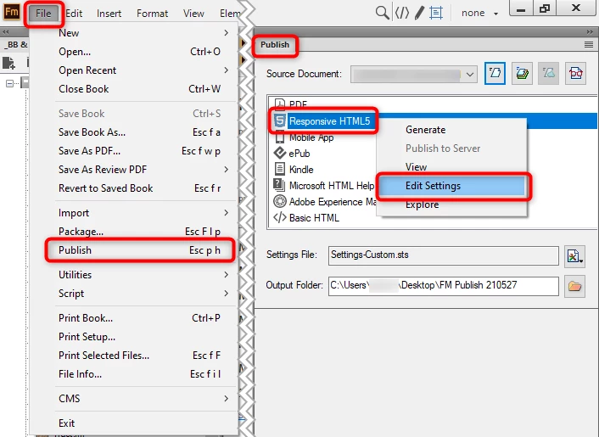
Task: Click the red PDF glasses icon
Action: click(x=576, y=73)
